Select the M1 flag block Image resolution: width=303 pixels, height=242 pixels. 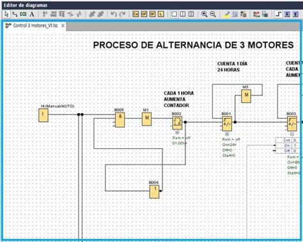click(146, 119)
